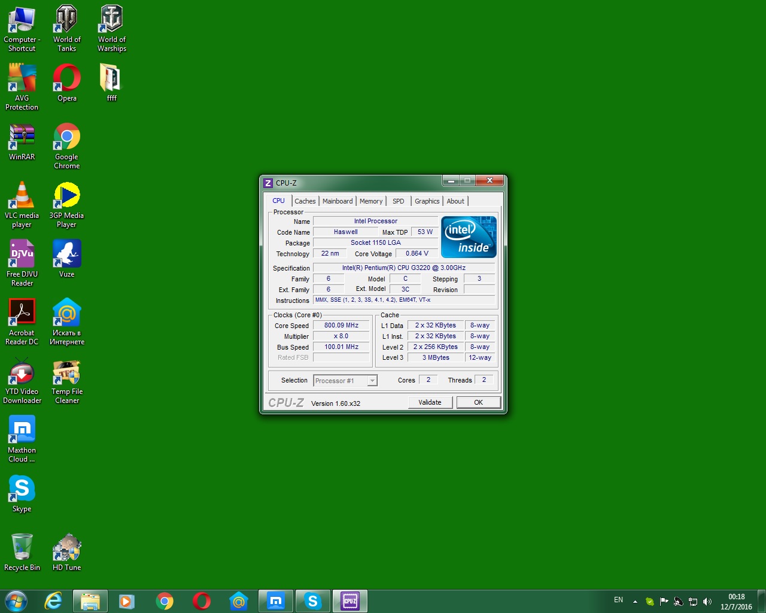The image size is (766, 613).
Task: Open the volume control in the tray
Action: pyautogui.click(x=709, y=600)
